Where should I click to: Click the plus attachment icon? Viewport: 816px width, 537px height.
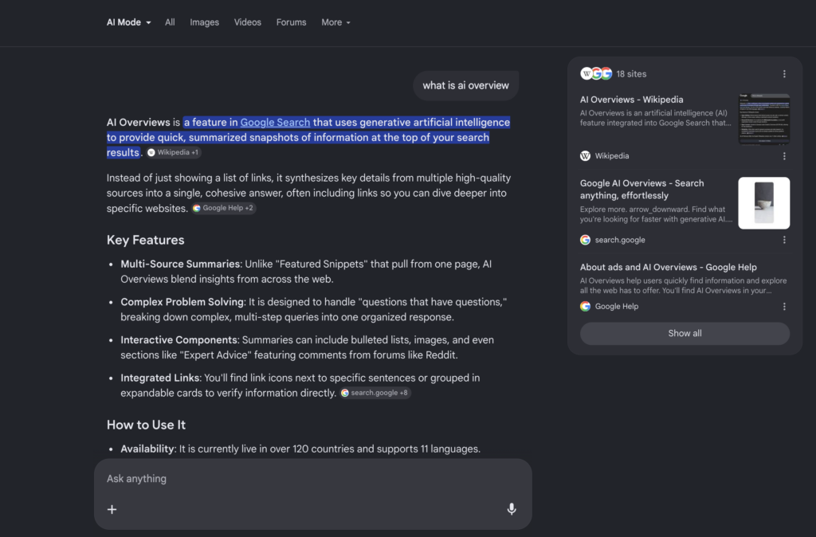pyautogui.click(x=112, y=509)
